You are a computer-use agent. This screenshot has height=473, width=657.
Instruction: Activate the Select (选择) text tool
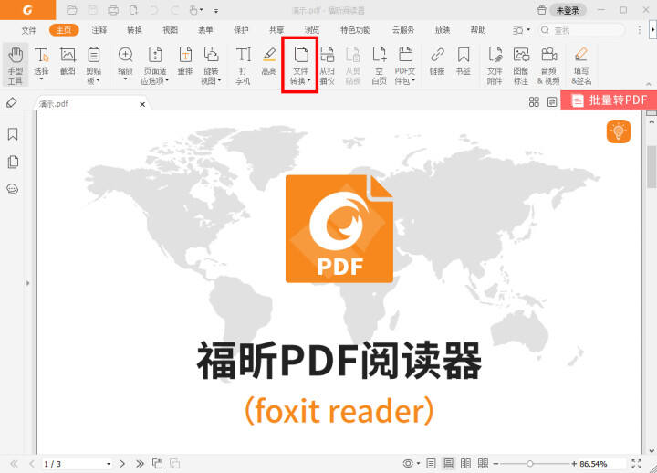tap(41, 64)
